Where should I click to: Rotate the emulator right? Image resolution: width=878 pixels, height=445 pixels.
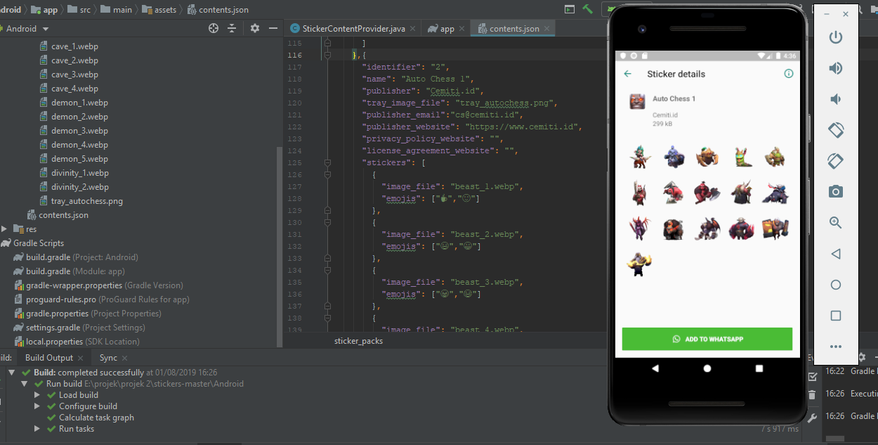[836, 161]
